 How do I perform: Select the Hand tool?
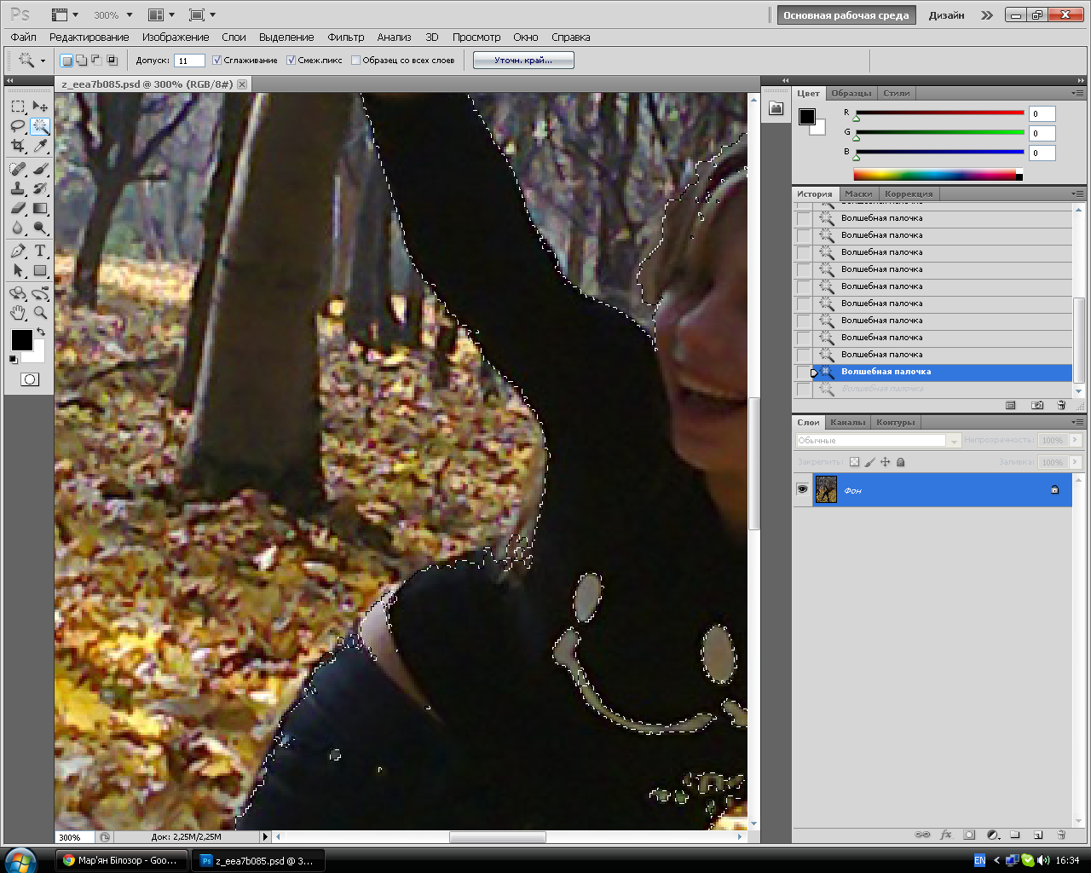pos(18,313)
